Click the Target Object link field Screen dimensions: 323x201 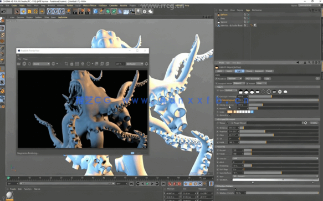274,123
